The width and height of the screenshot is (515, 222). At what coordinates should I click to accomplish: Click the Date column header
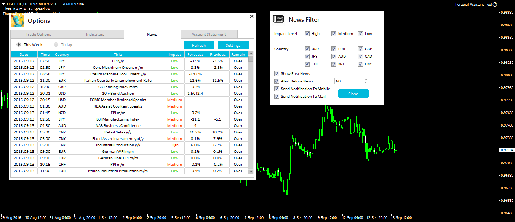click(x=24, y=54)
